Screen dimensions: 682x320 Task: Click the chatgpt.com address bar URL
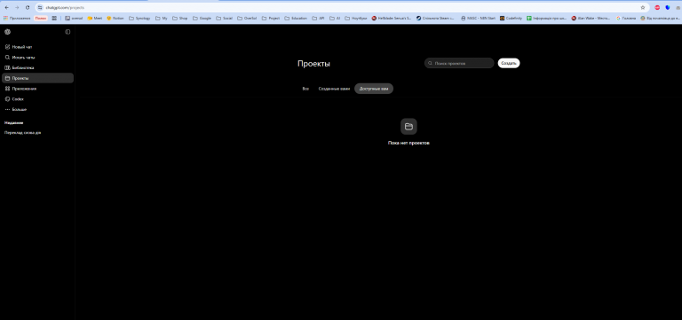(x=65, y=7)
